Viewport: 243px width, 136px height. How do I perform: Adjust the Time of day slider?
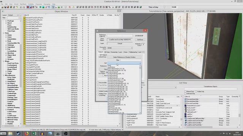point(164,7)
